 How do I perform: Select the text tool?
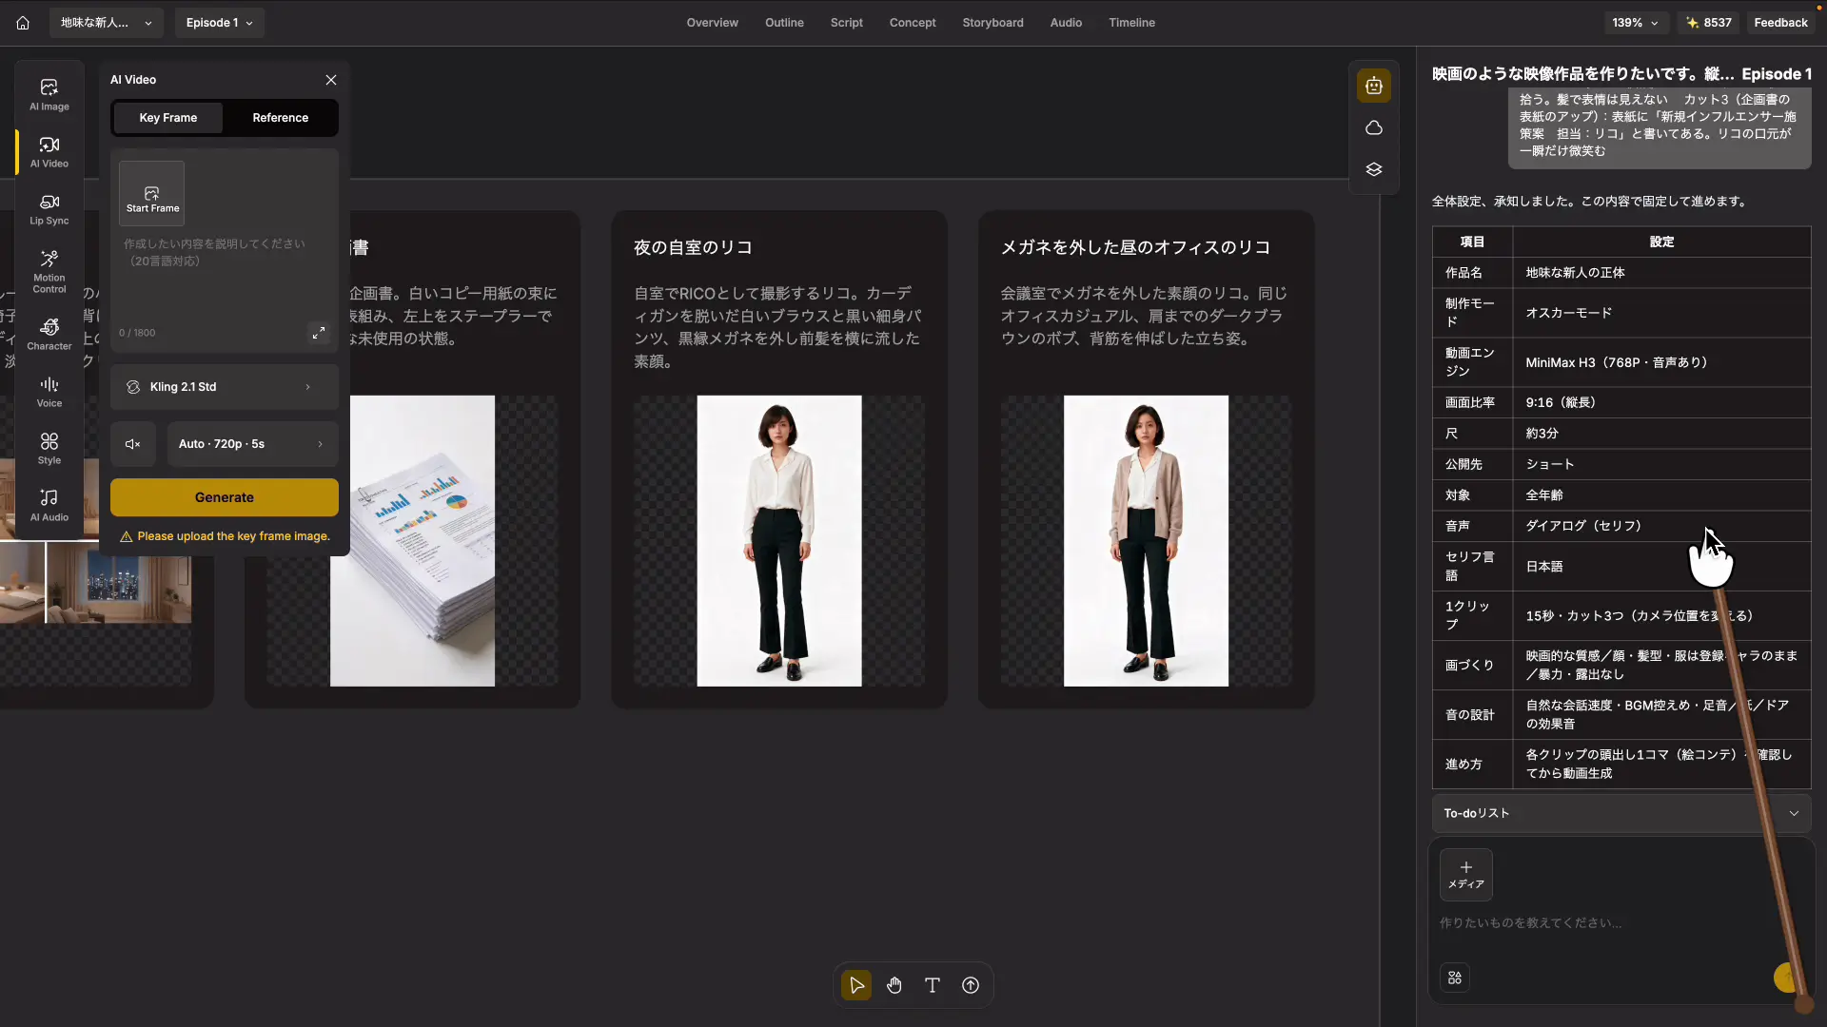coord(933,985)
